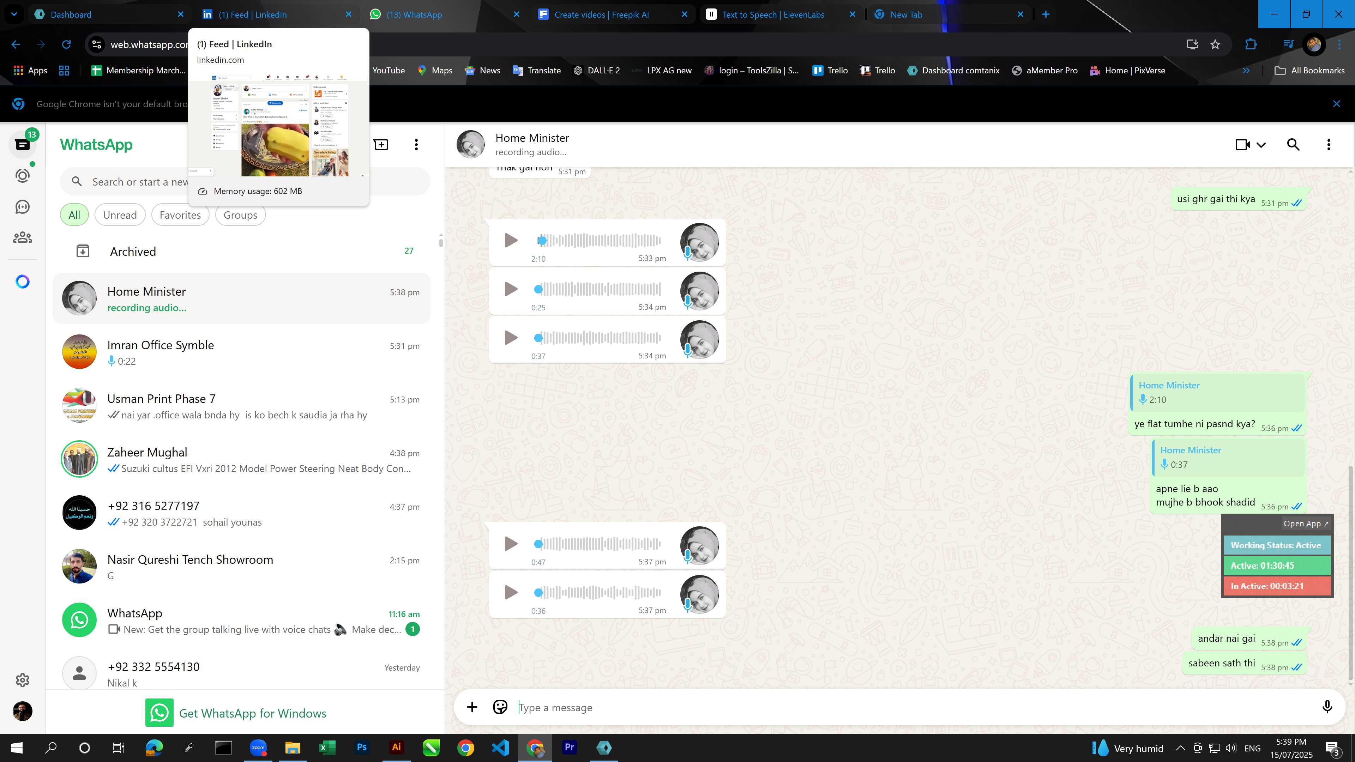The width and height of the screenshot is (1355, 762).
Task: Show hidden system tray icons
Action: click(1180, 748)
